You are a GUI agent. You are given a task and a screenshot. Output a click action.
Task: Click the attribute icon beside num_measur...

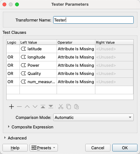[x=23, y=82]
